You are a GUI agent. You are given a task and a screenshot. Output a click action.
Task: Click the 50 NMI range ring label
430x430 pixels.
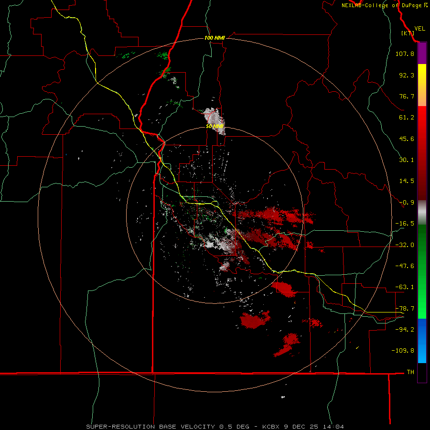(215, 127)
